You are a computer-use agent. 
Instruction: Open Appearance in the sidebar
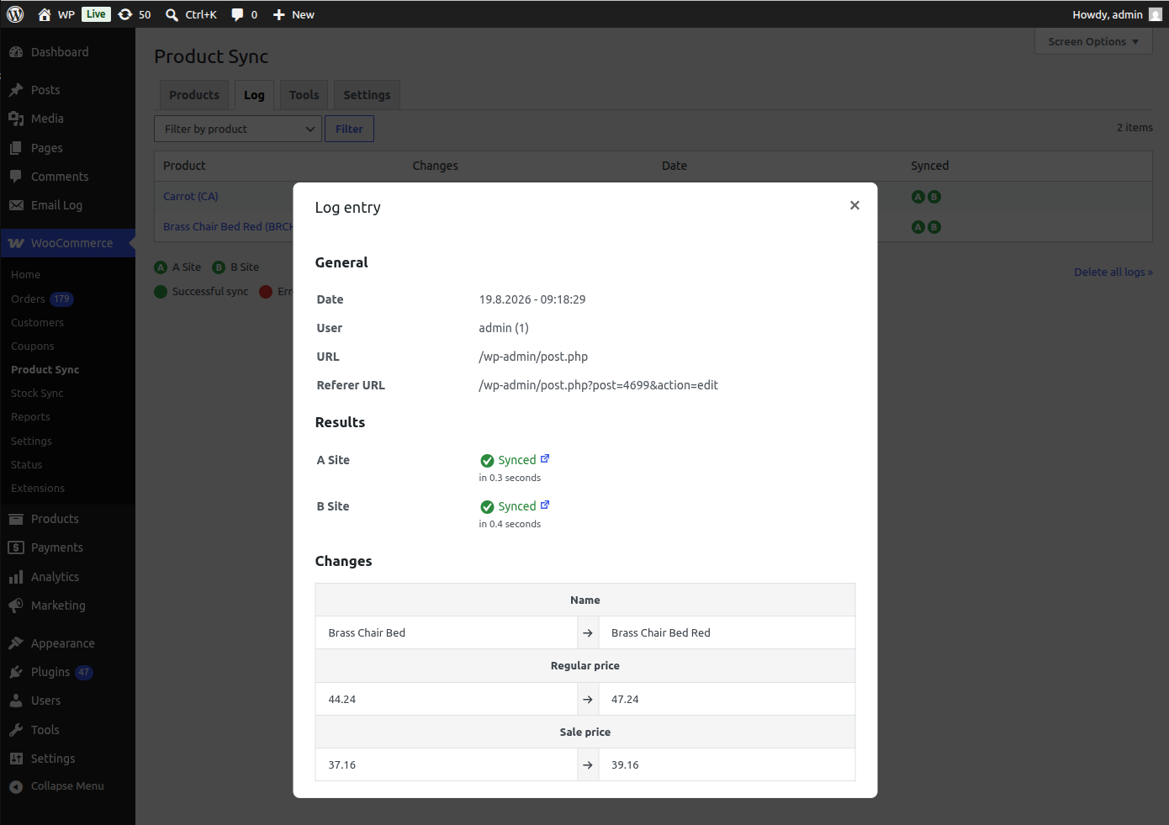pos(67,643)
